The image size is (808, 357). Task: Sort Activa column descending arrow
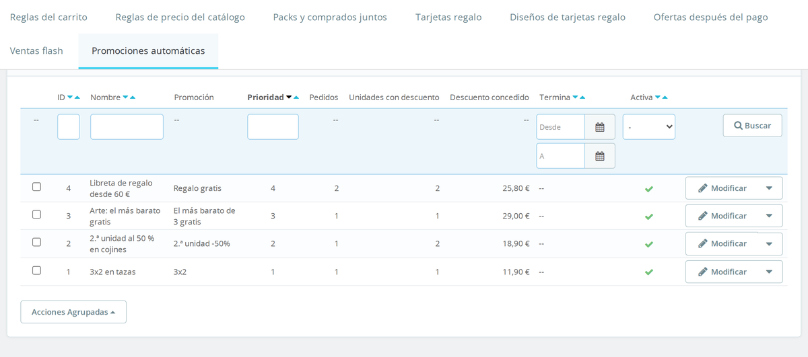(658, 97)
